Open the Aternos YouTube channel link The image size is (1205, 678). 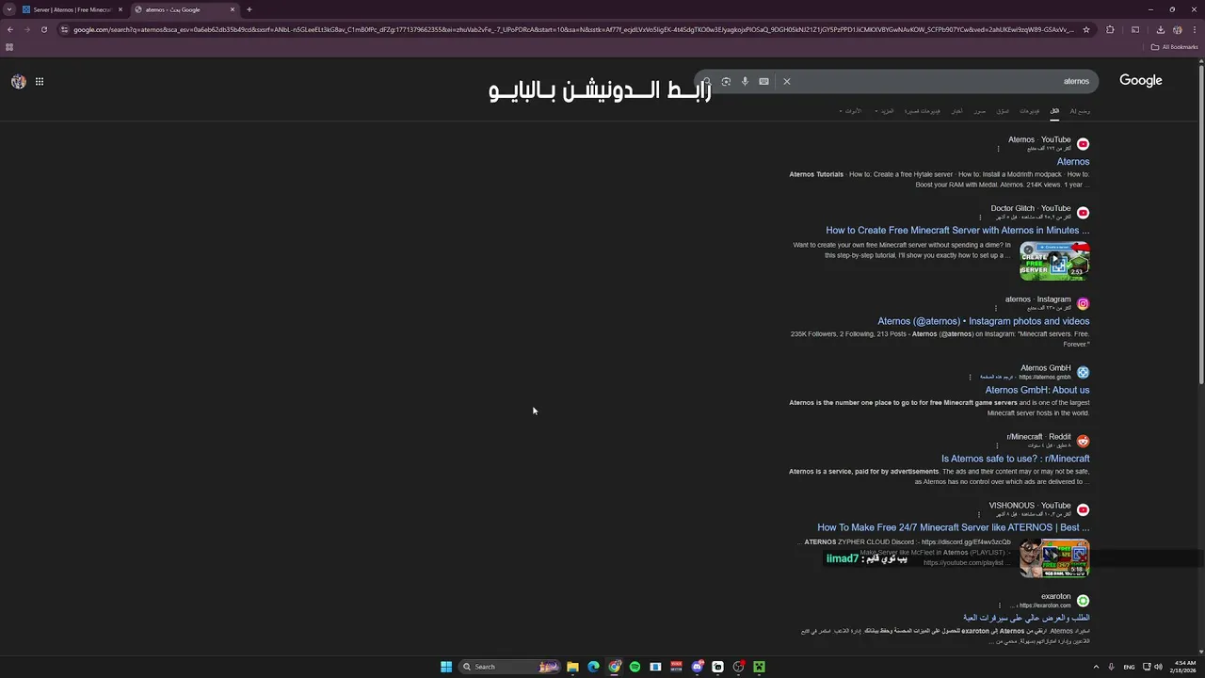[x=1073, y=162]
